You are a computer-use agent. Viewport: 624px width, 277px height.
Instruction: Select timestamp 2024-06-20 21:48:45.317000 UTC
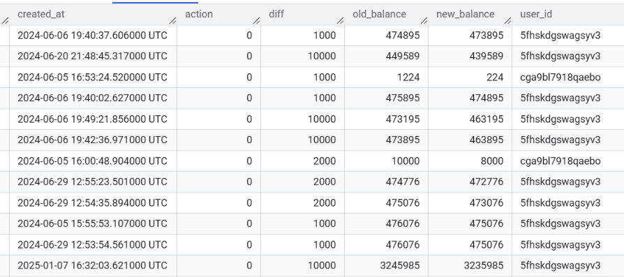(92, 56)
